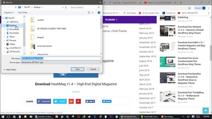Open the December 2018 archive link
212x119 pixels.
pyautogui.click(x=147, y=42)
